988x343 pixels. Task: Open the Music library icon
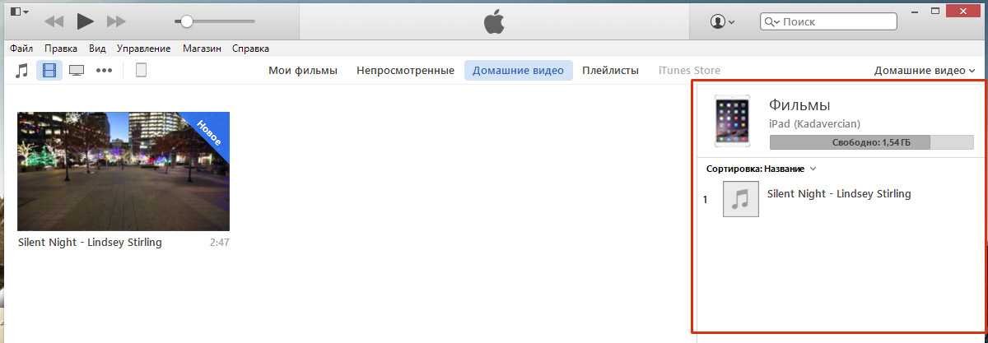[22, 71]
